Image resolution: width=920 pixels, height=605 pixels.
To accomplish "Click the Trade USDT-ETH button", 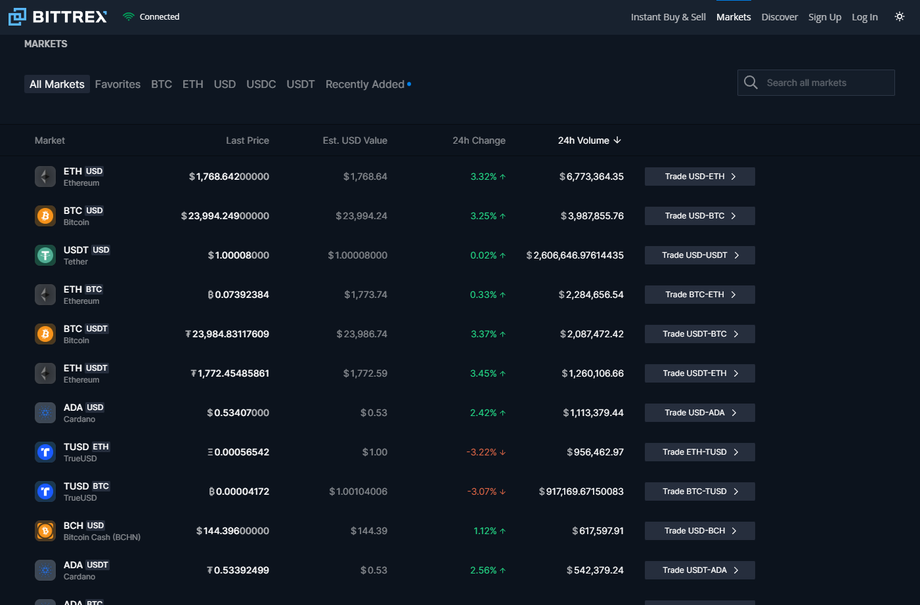I will [700, 373].
